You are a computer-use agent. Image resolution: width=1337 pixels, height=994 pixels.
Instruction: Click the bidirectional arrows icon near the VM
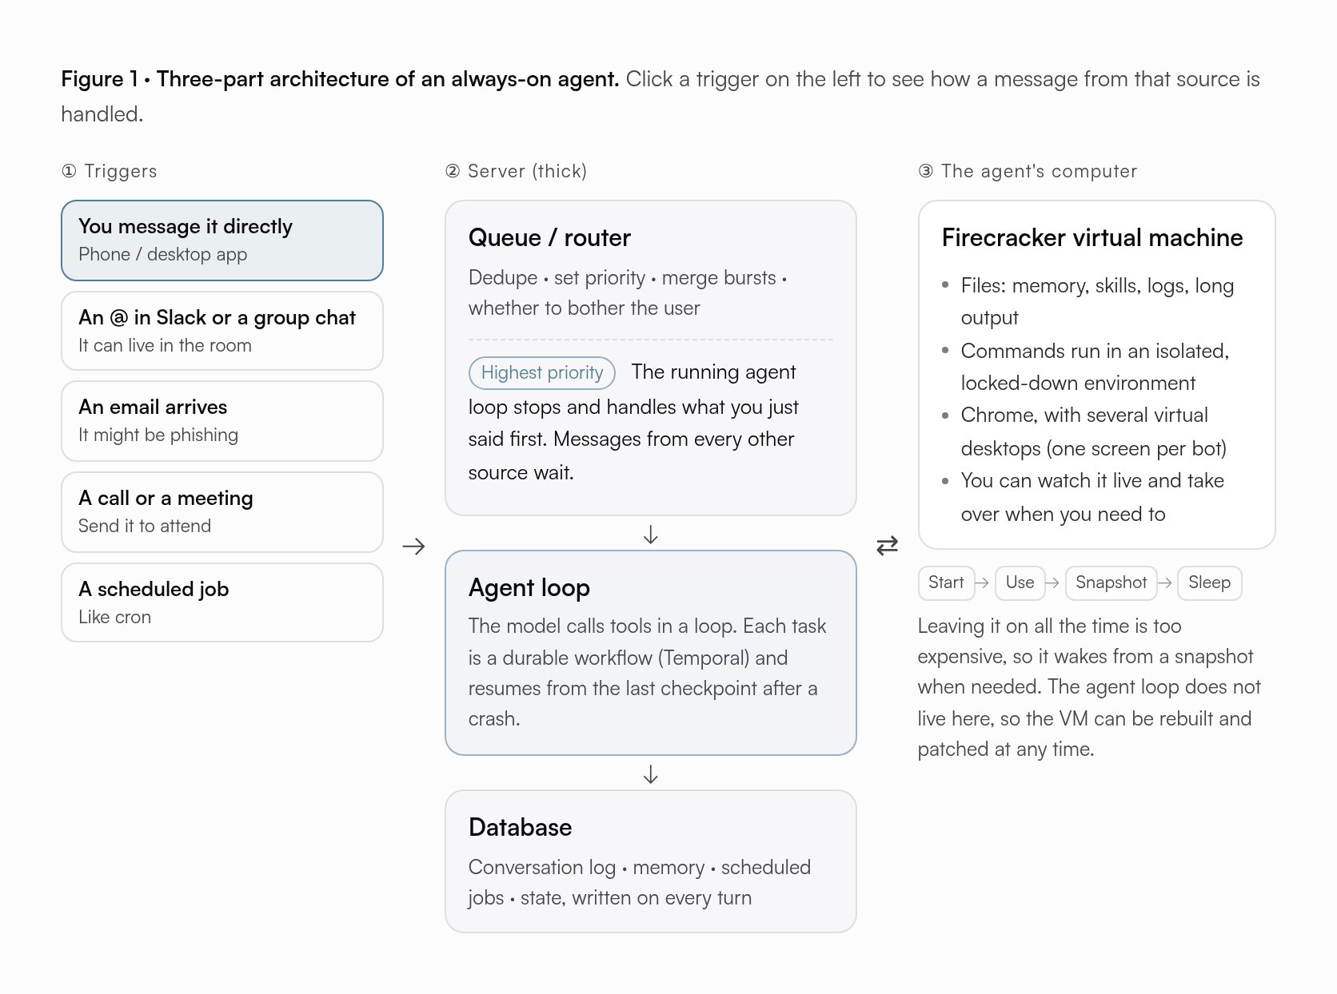click(888, 546)
